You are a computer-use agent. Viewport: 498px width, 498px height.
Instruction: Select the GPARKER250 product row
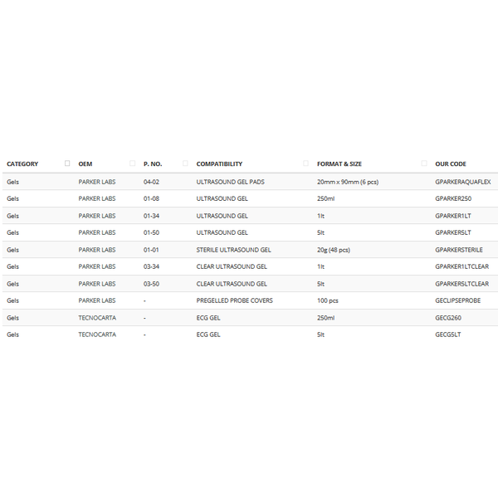250,199
